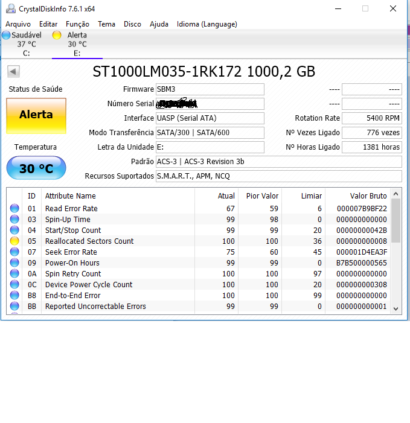Viewport: 410px width, 423px height.
Task: Select the E: drive tab showing 30 °C
Action: [77, 44]
